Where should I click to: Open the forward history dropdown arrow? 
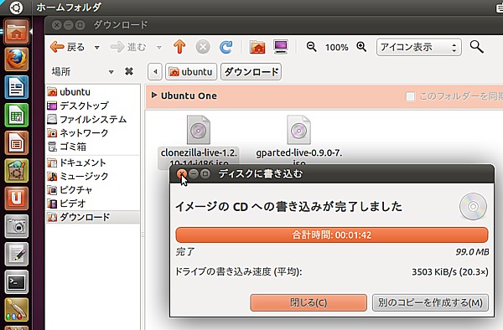click(158, 48)
